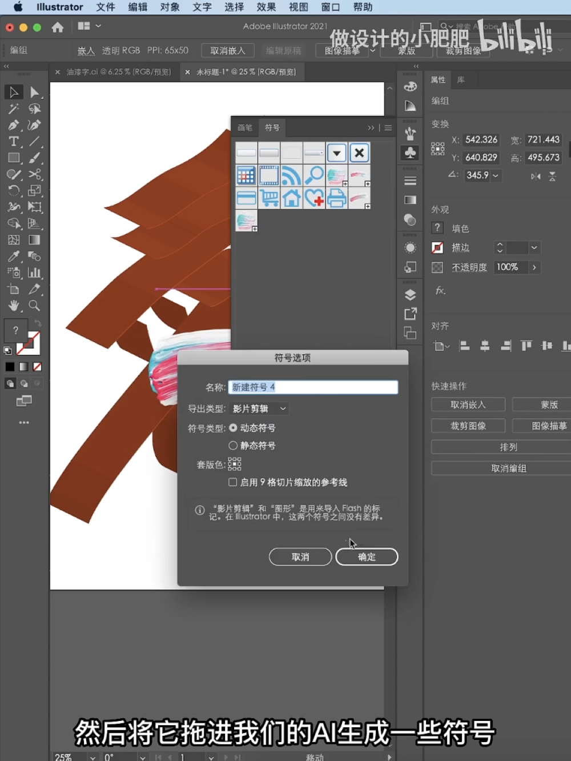
Task: Expand the opacity options arrow
Action: 534,267
